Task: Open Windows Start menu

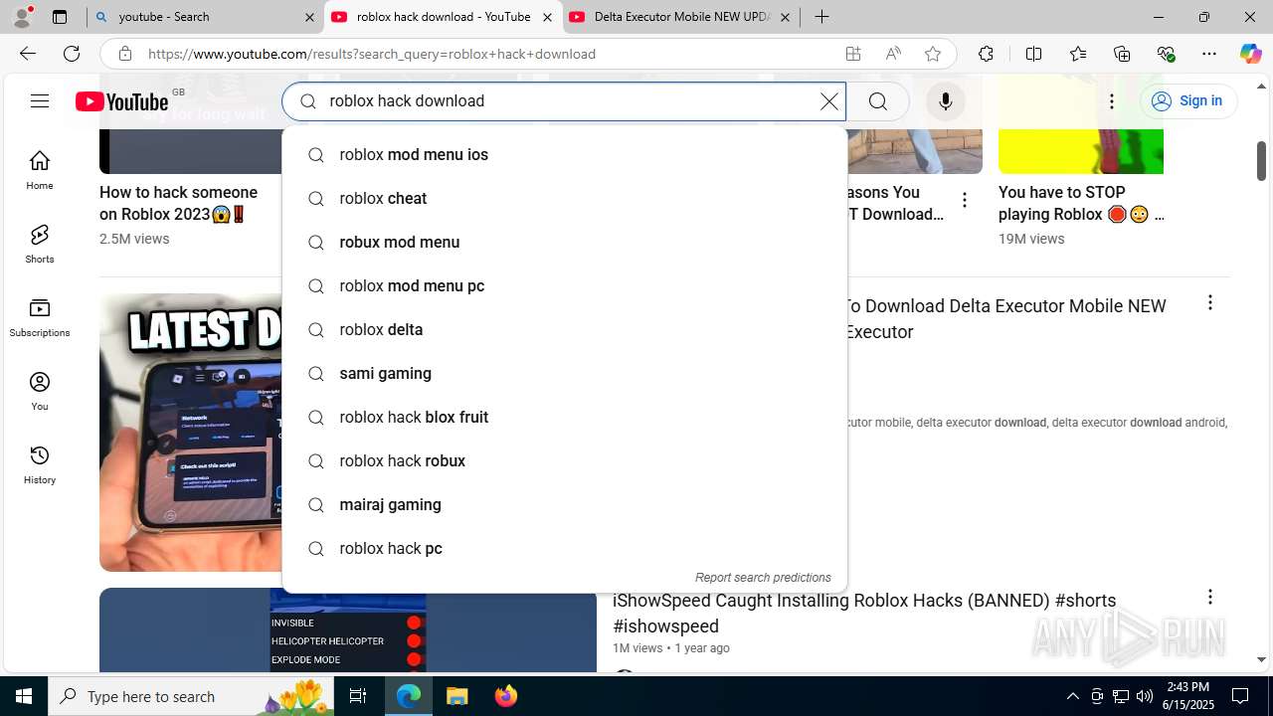Action: coord(24,696)
